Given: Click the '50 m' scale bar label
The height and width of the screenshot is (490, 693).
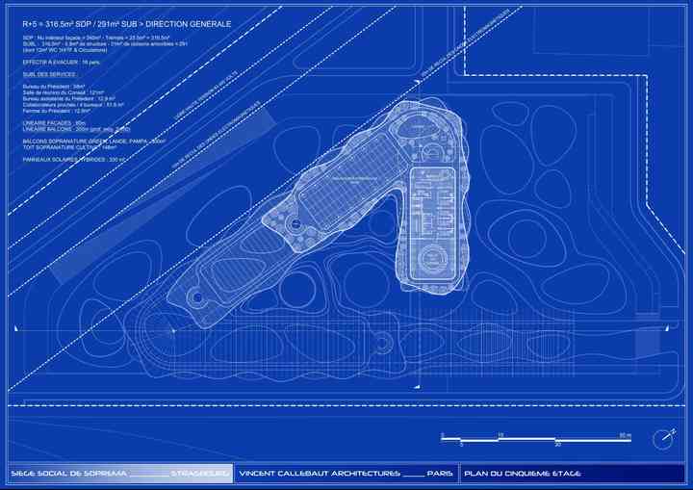Looking at the screenshot, I should tap(625, 435).
